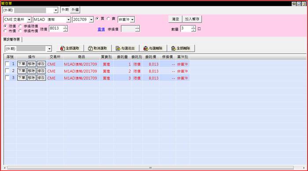Click the 買賣別 column header
Screen dimensions: 308x171
coord(107,57)
